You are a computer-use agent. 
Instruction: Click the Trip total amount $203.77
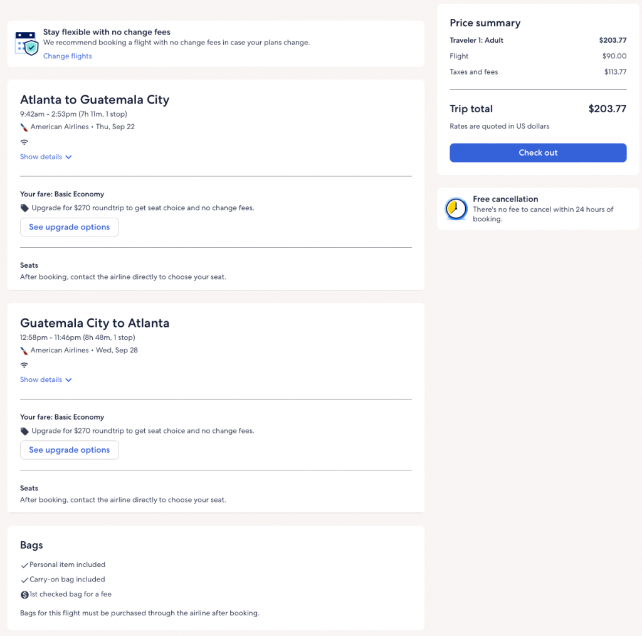607,109
